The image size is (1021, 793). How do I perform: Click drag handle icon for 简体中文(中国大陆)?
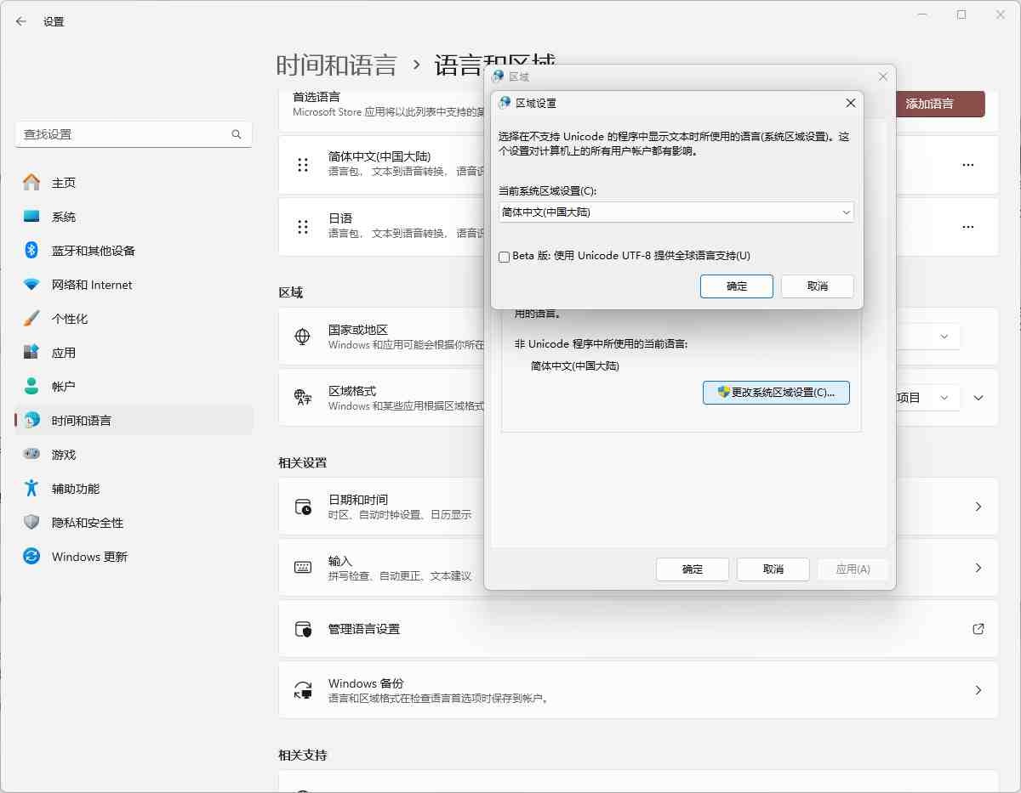[x=303, y=165]
